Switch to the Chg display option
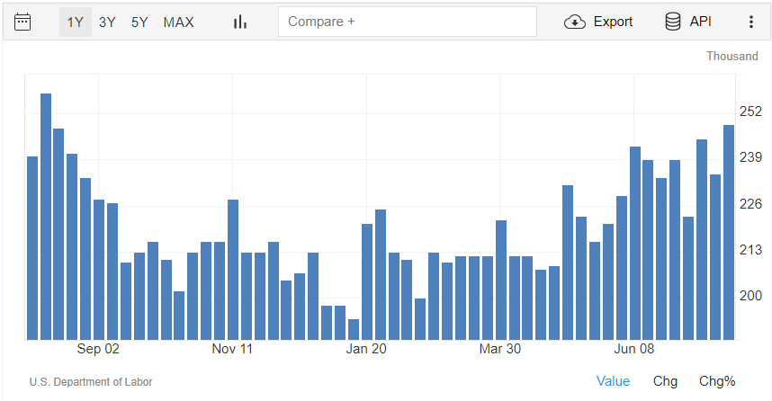772x401 pixels. pos(665,381)
